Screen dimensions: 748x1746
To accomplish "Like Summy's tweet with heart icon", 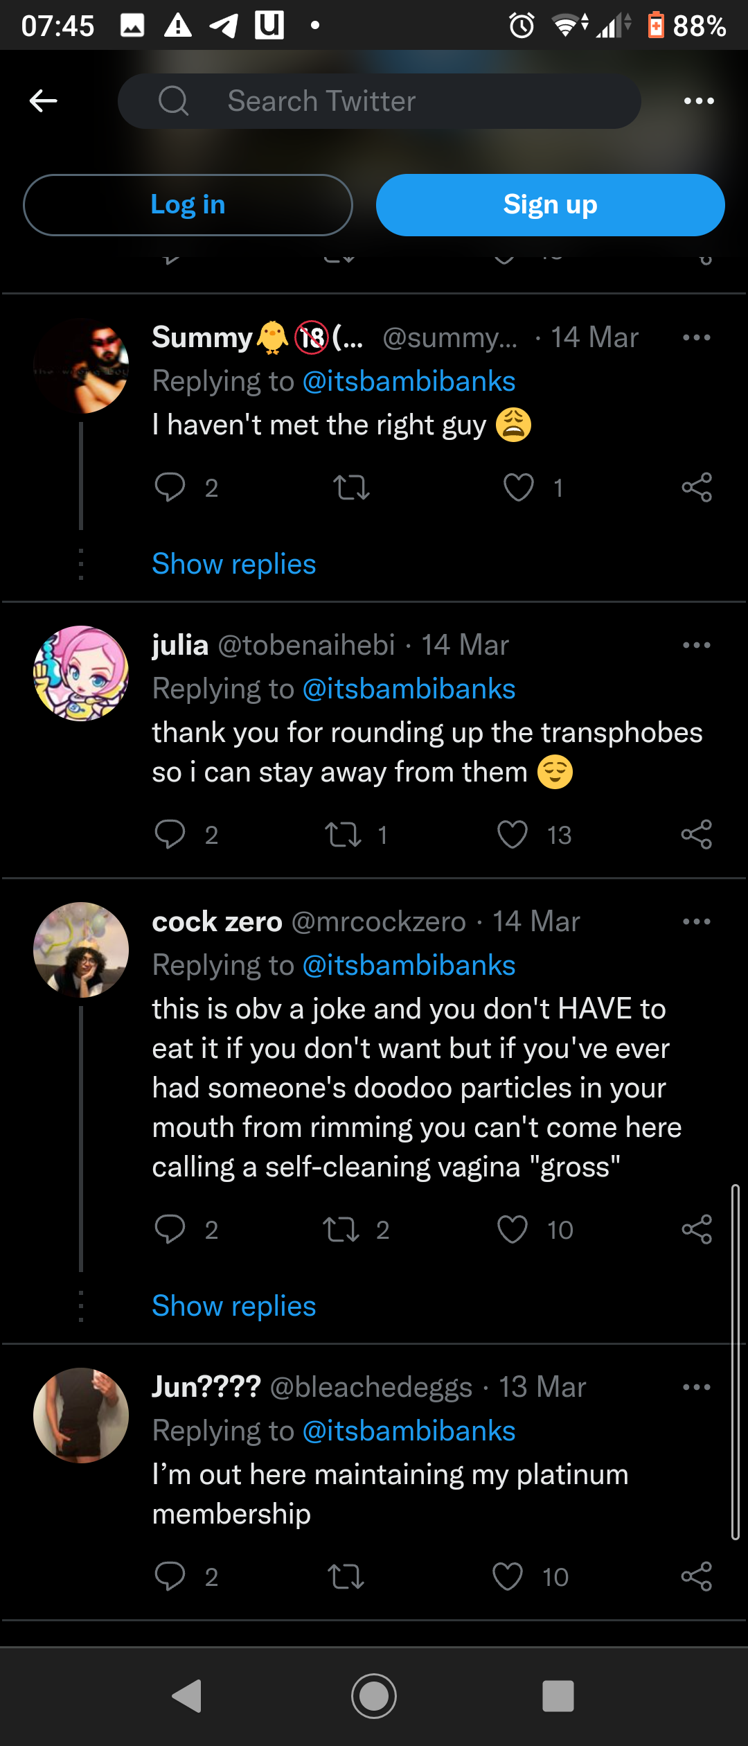I will (518, 488).
